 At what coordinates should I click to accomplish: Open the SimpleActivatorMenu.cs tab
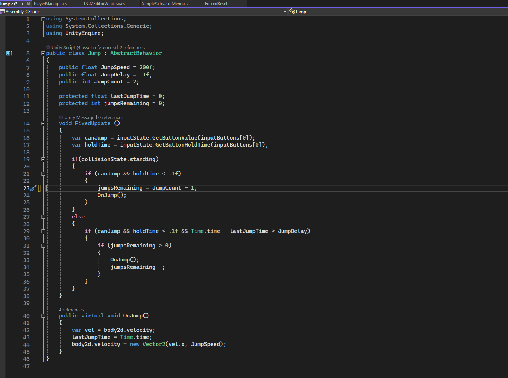tap(165, 4)
